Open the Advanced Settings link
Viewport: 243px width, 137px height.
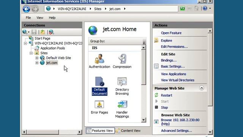176,131
